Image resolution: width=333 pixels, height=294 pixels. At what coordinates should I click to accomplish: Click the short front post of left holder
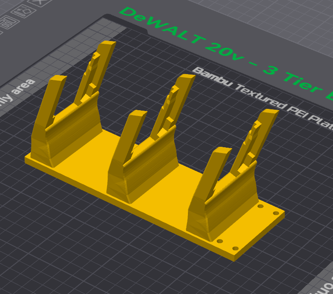pyautogui.click(x=51, y=98)
